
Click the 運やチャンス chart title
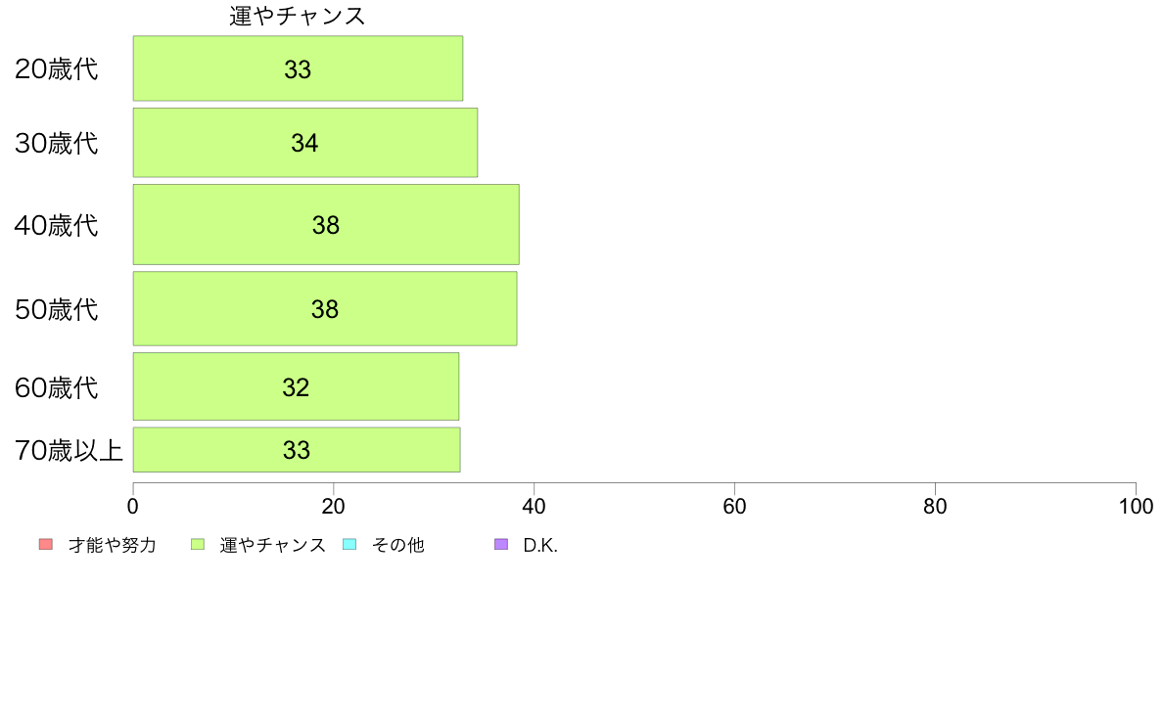click(298, 16)
